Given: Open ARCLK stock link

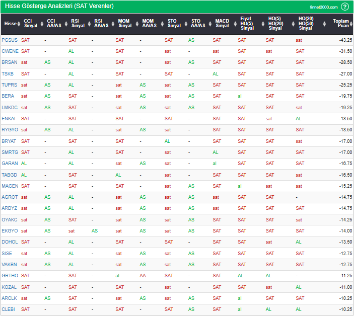Looking at the screenshot, I should (x=9, y=298).
